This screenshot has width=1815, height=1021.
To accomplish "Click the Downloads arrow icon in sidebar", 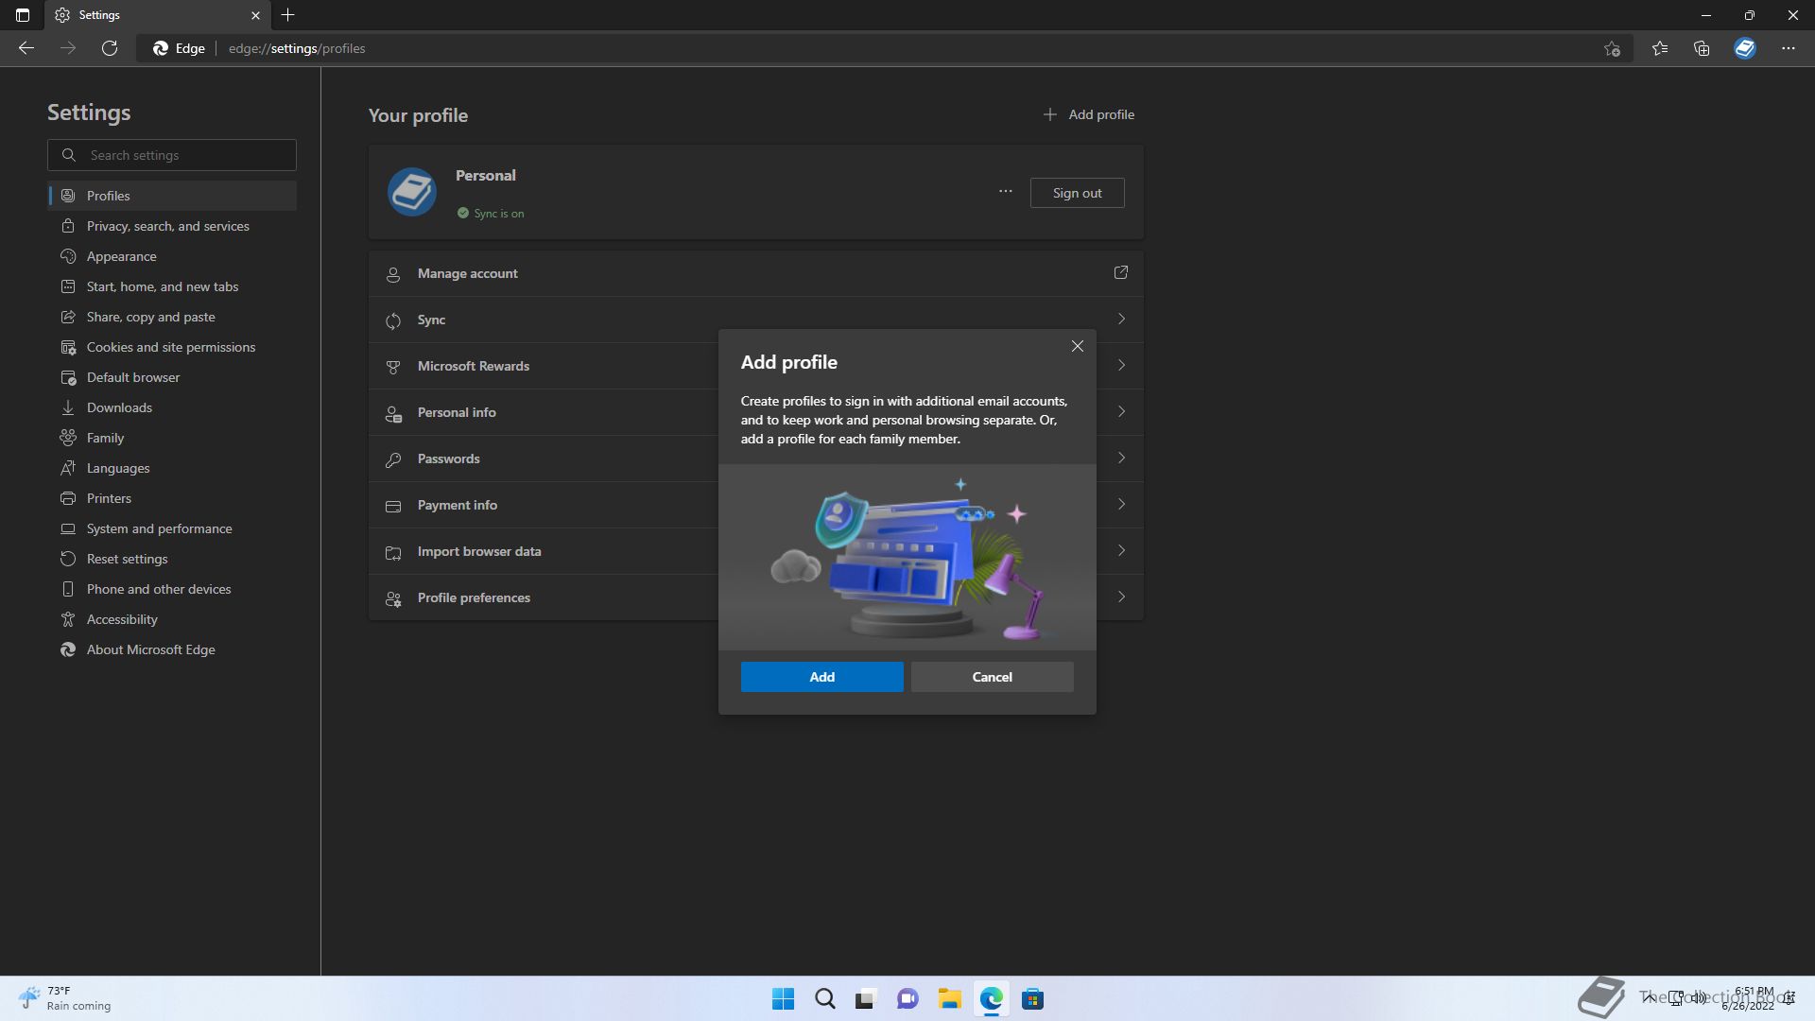I will 68,407.
